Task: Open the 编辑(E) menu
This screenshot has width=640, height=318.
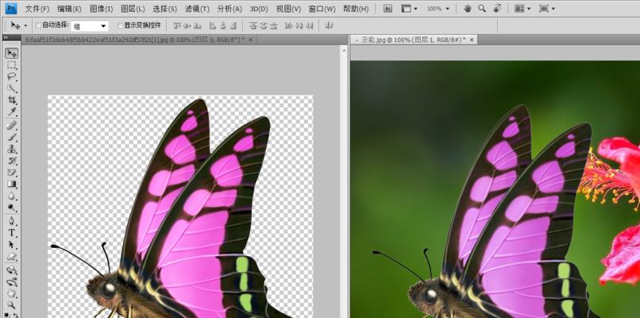Action: click(x=69, y=9)
